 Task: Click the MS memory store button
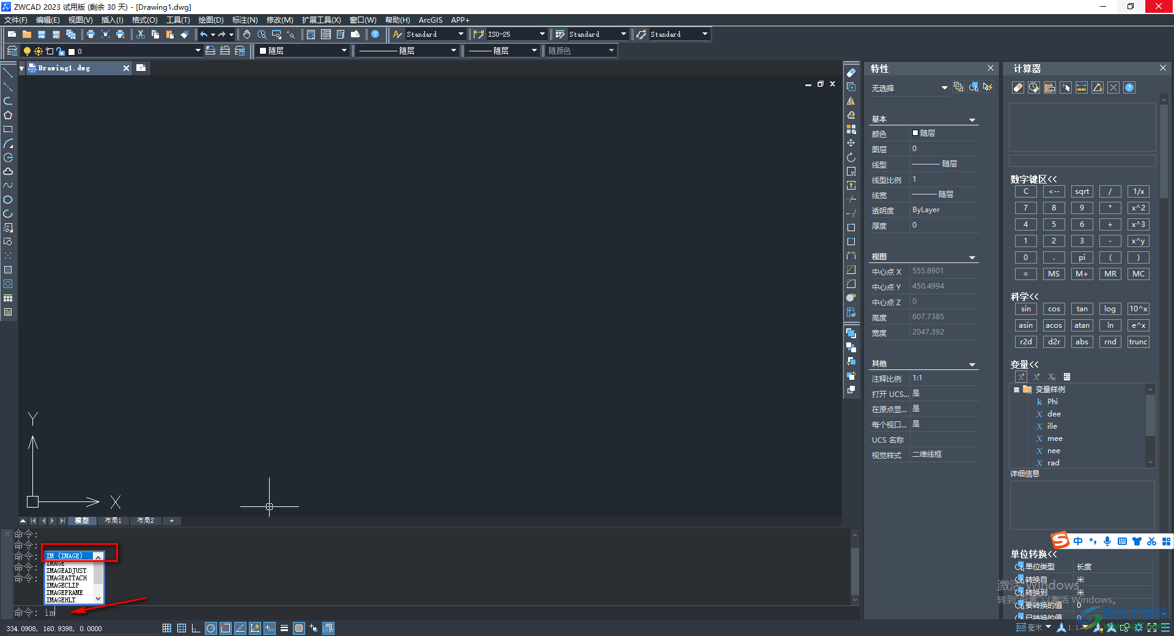1054,274
